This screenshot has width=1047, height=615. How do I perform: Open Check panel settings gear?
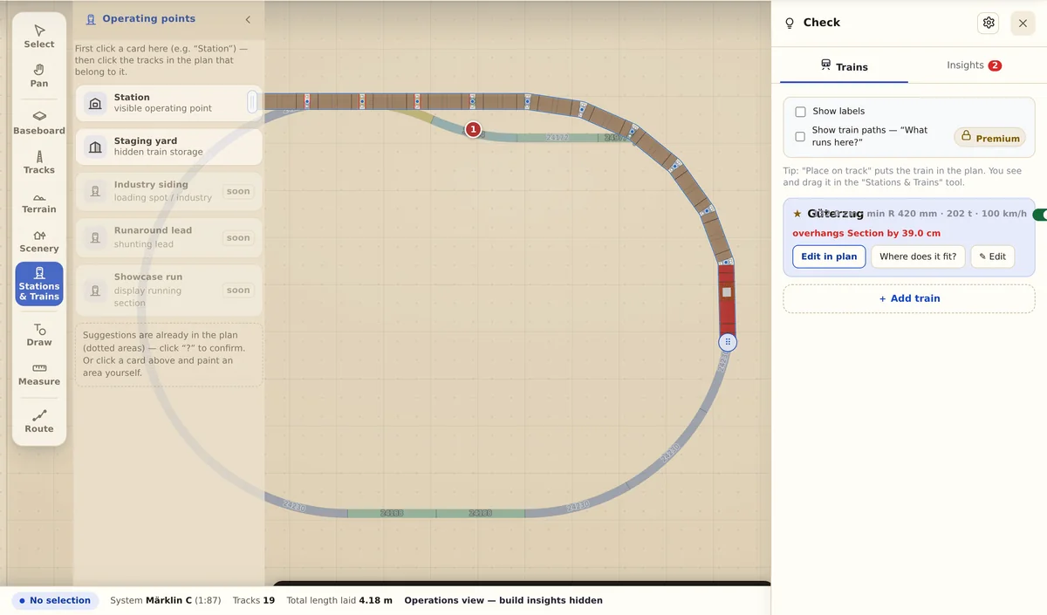point(989,23)
